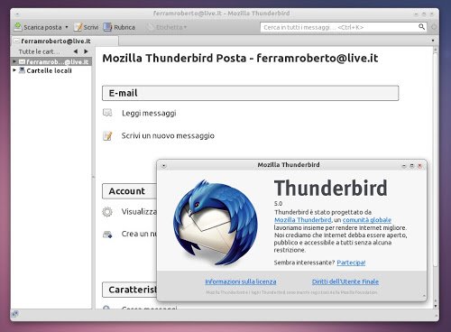
Task: Click the Scarica posta download icon
Action: tap(18, 27)
